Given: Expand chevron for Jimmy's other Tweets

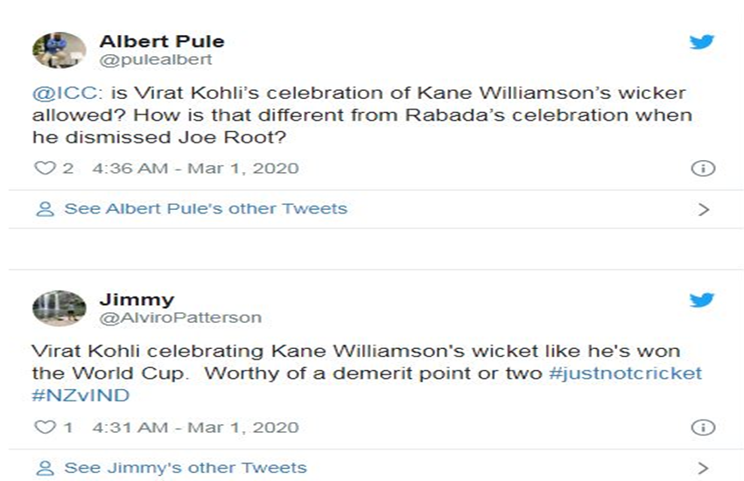Looking at the screenshot, I should tap(703, 468).
